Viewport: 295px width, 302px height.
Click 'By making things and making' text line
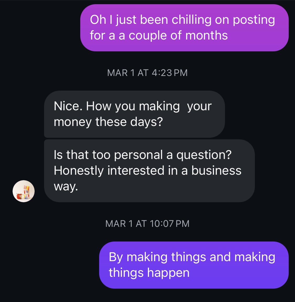[192, 257]
